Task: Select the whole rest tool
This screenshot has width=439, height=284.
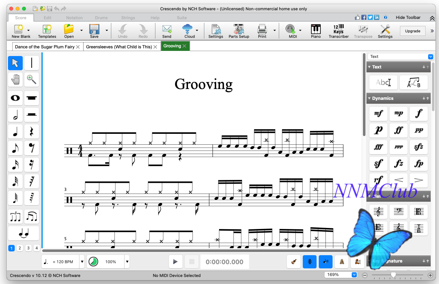Action: (x=32, y=98)
